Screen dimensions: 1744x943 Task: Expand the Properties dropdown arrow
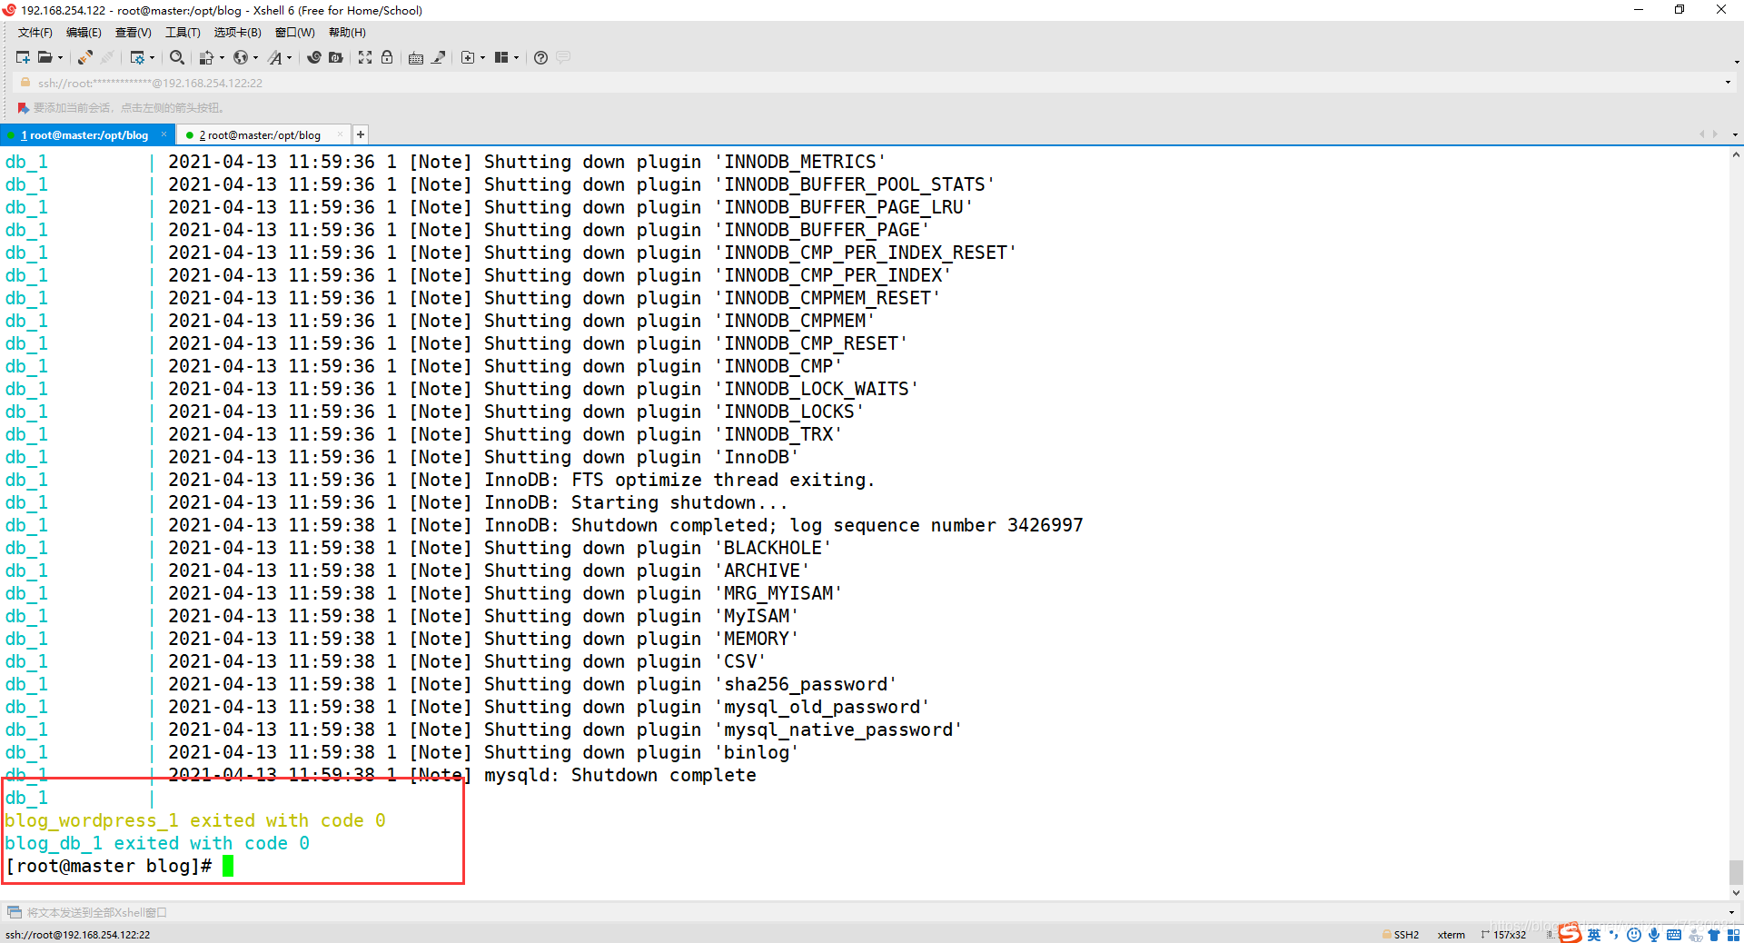coord(152,57)
